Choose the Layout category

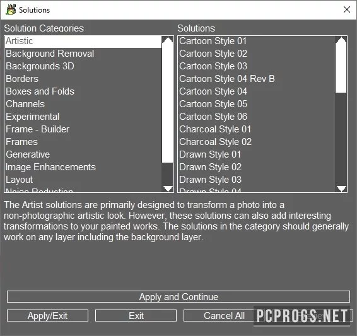pyautogui.click(x=83, y=180)
